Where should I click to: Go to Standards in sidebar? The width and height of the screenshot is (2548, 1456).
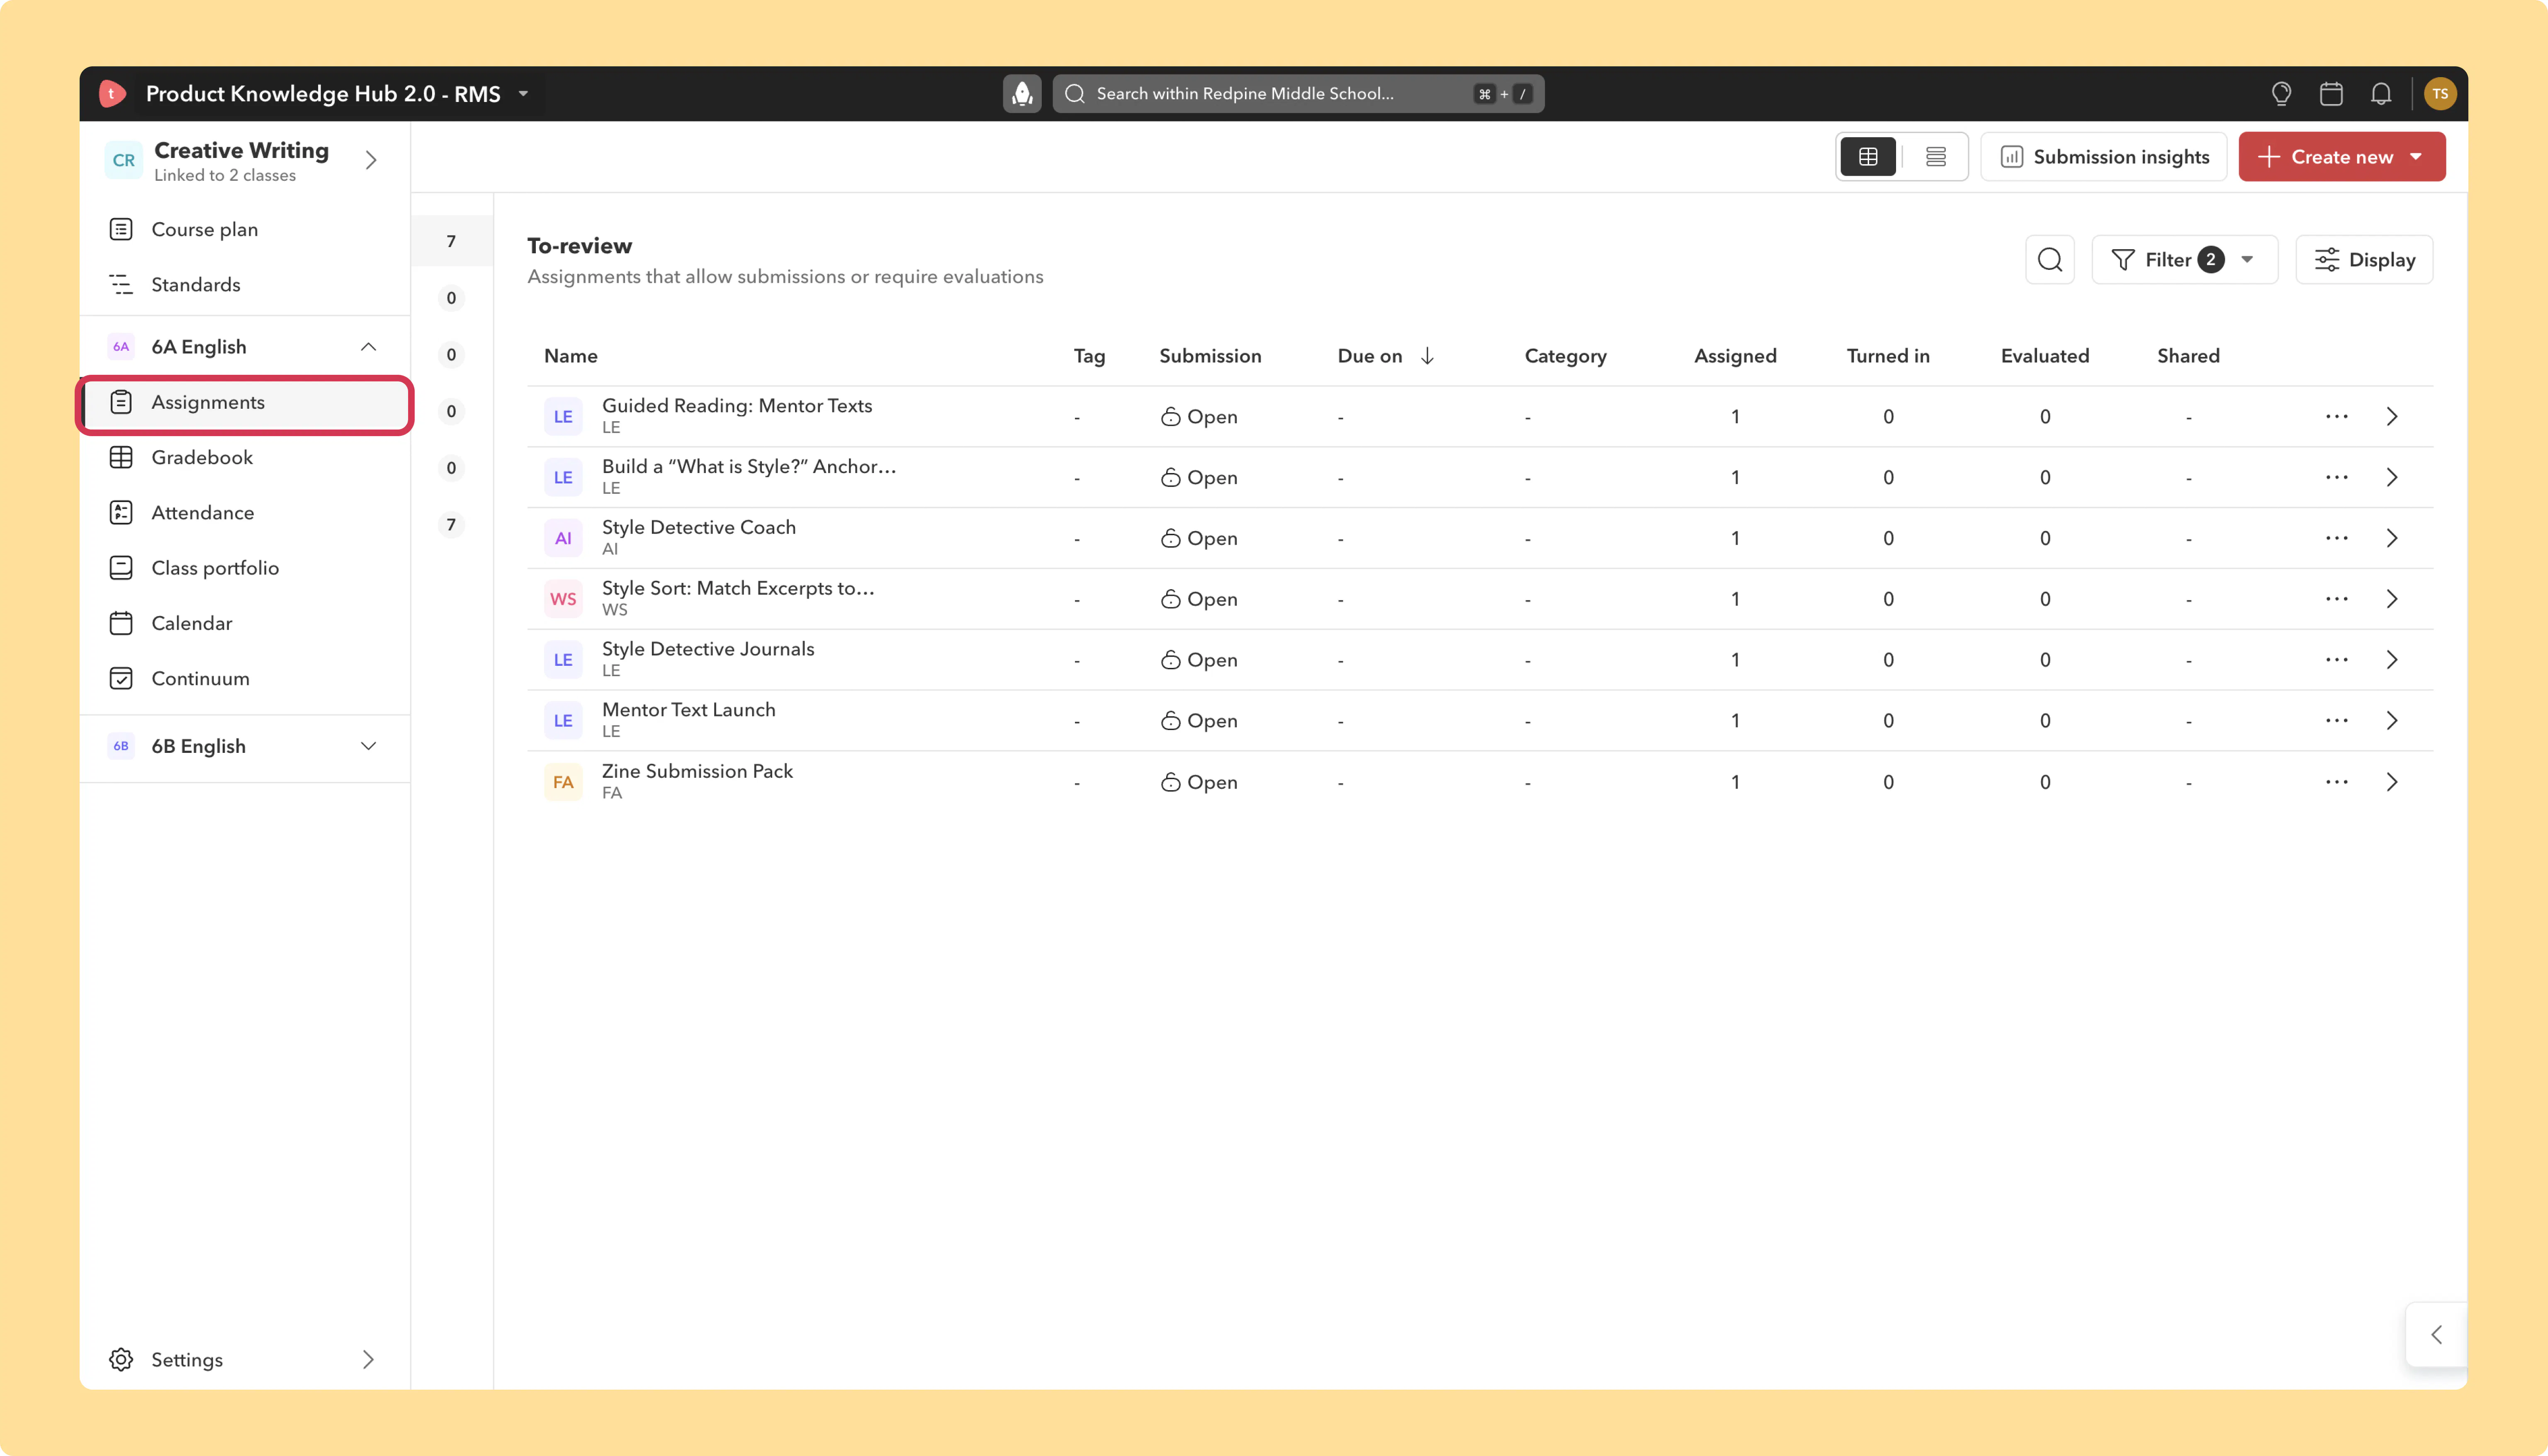(x=245, y=285)
